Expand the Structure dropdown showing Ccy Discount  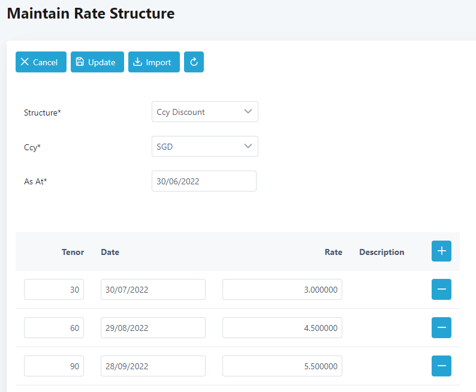(x=204, y=112)
